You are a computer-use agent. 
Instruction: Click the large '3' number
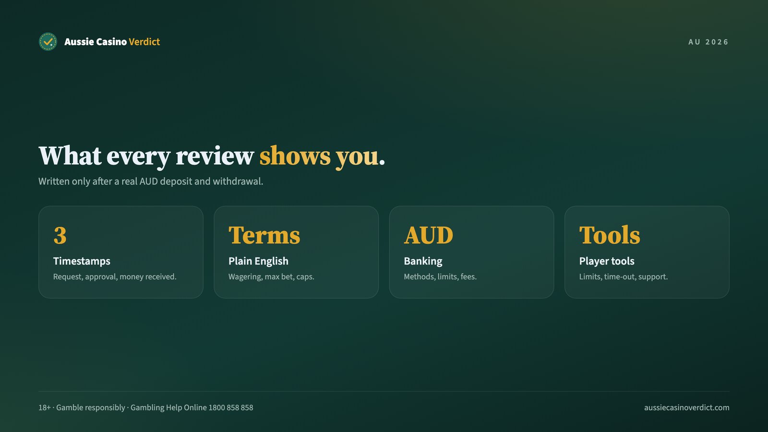point(60,235)
